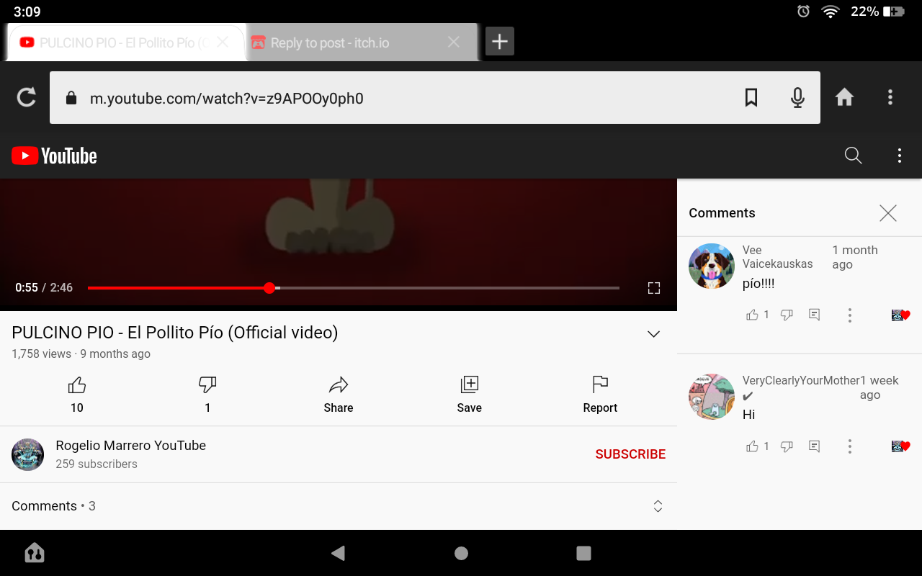This screenshot has height=576, width=922.
Task: Click the address bar URL field
Action: (435, 98)
